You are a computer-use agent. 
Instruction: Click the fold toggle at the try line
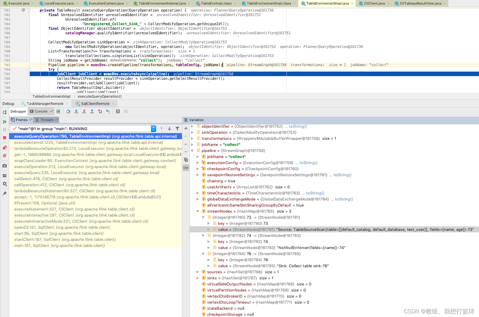click(30, 69)
